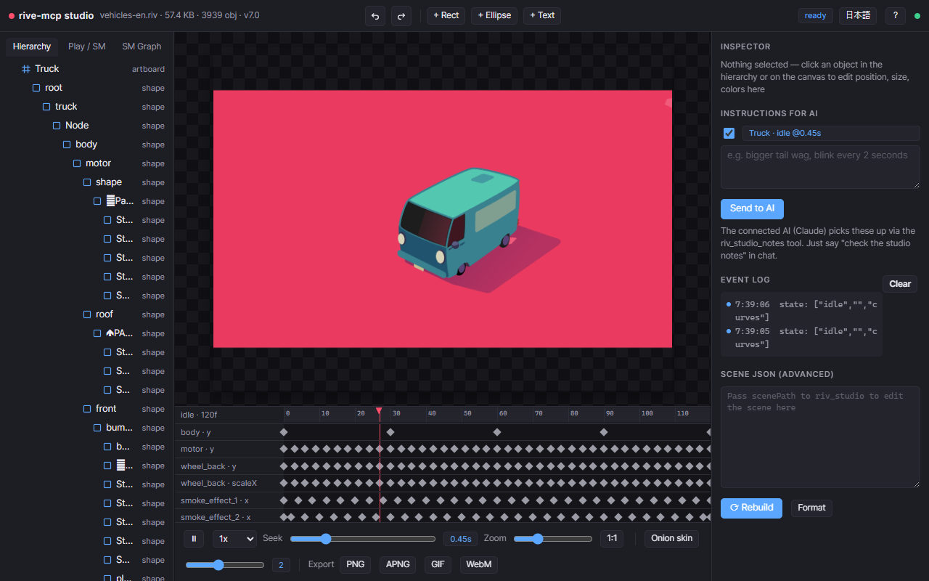The width and height of the screenshot is (929, 581).
Task: Click the root shape square icon
Action: pos(36,88)
